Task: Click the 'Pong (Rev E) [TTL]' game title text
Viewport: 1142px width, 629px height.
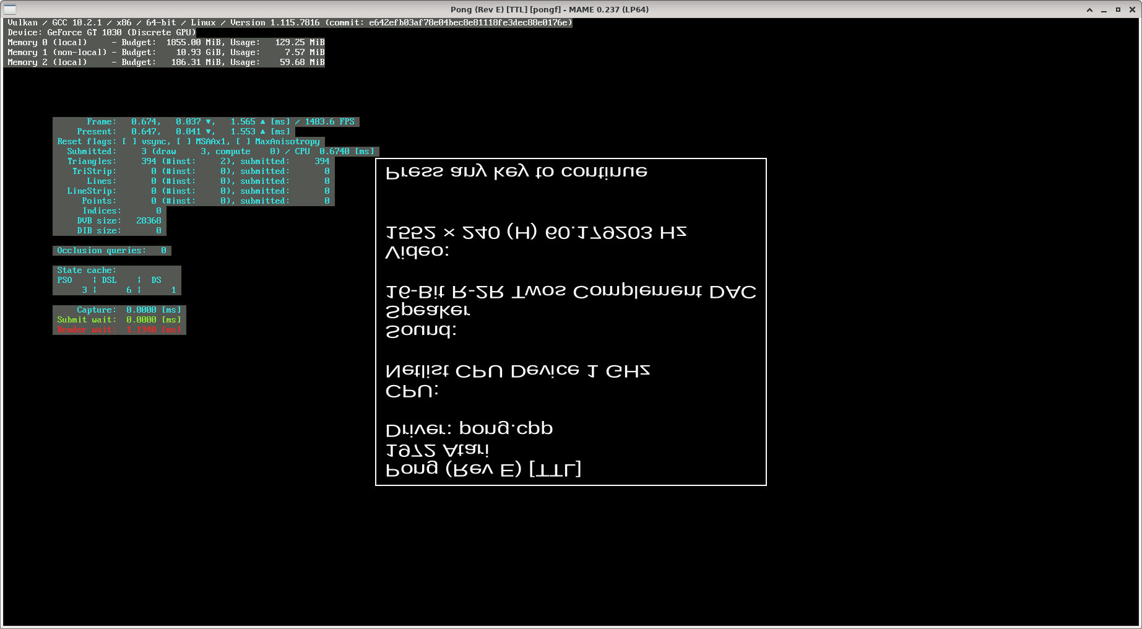Action: click(483, 469)
